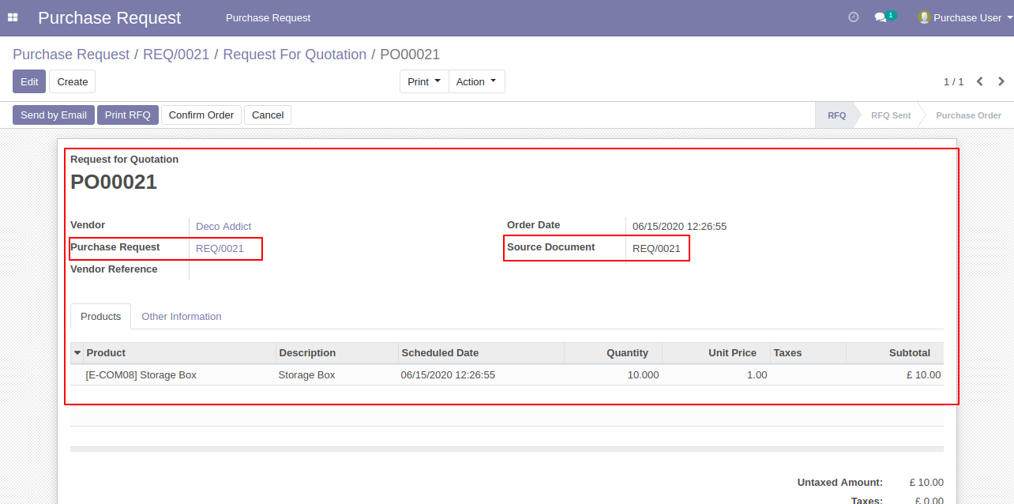Sort table by Scheduled Date header
This screenshot has height=504, width=1014.
(440, 353)
